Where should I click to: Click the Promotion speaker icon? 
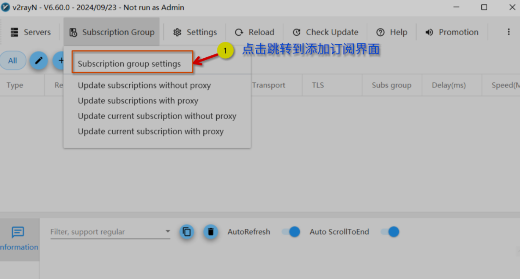point(429,32)
